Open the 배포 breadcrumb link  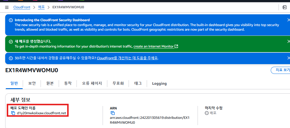pyautogui.click(x=41, y=7)
